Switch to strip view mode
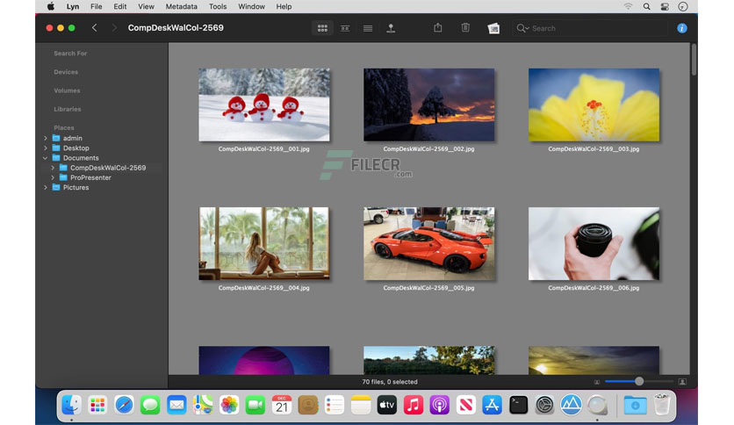 pos(345,28)
